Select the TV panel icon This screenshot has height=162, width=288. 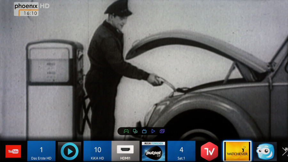pos(144,131)
